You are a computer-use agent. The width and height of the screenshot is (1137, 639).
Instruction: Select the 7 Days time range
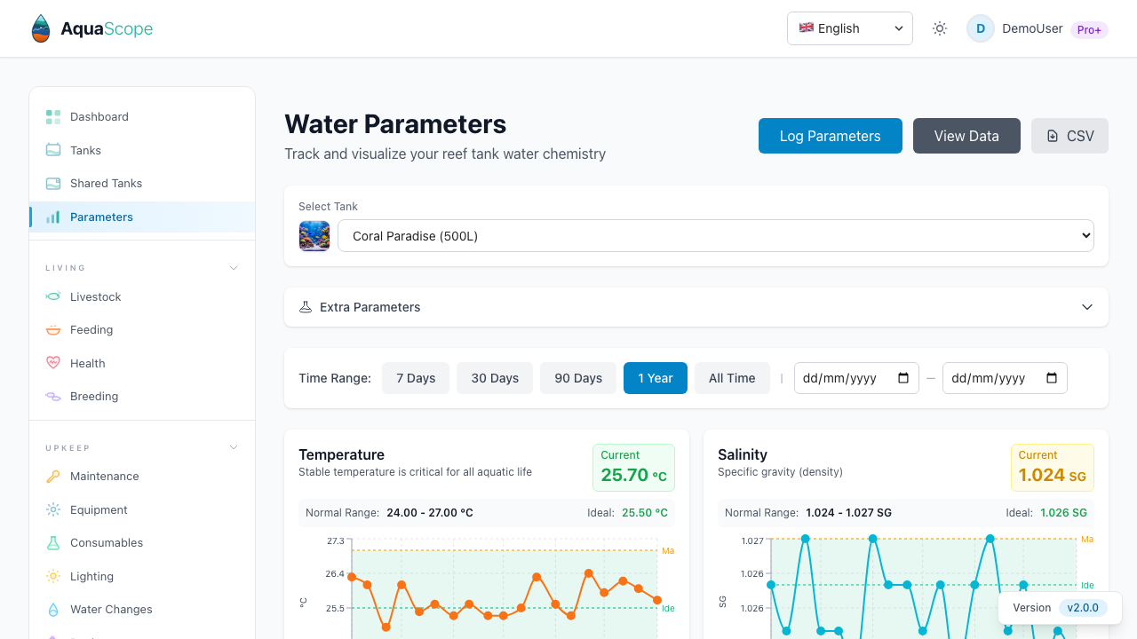coord(416,377)
